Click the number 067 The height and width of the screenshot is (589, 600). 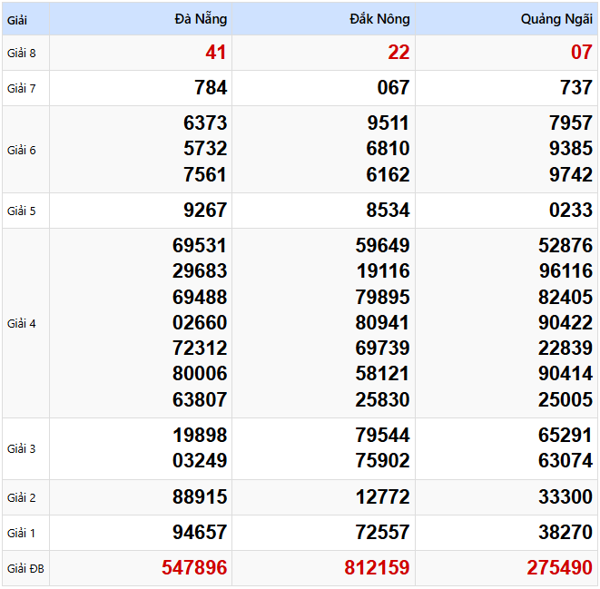[x=393, y=88]
